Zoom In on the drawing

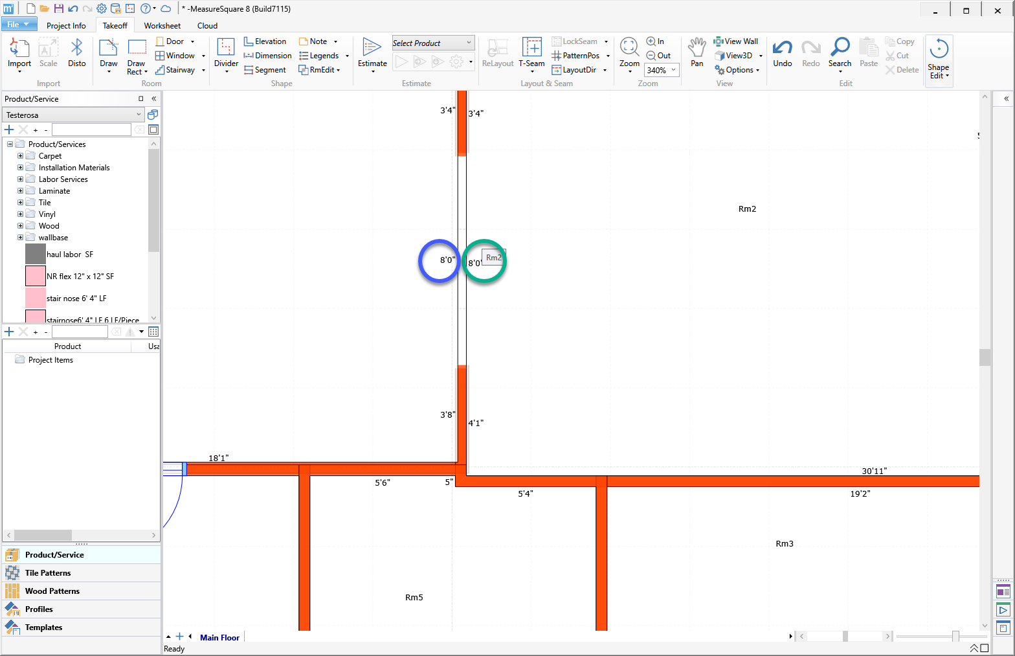point(655,41)
